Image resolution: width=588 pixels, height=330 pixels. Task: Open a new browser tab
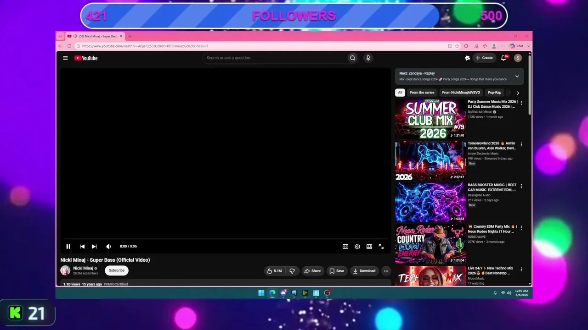[x=130, y=36]
